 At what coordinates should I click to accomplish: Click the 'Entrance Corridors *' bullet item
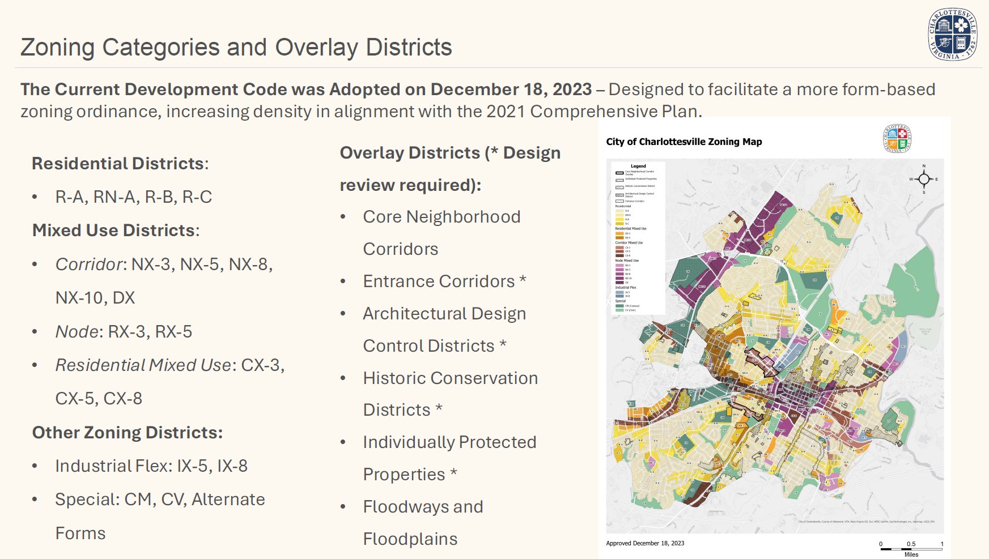(444, 281)
